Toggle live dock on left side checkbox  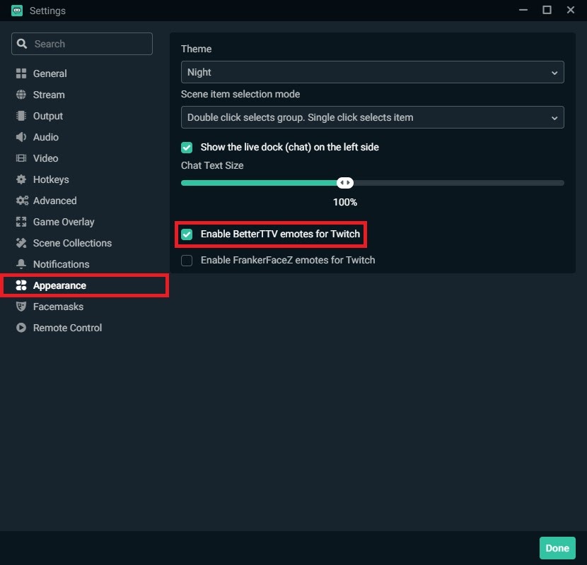point(187,148)
